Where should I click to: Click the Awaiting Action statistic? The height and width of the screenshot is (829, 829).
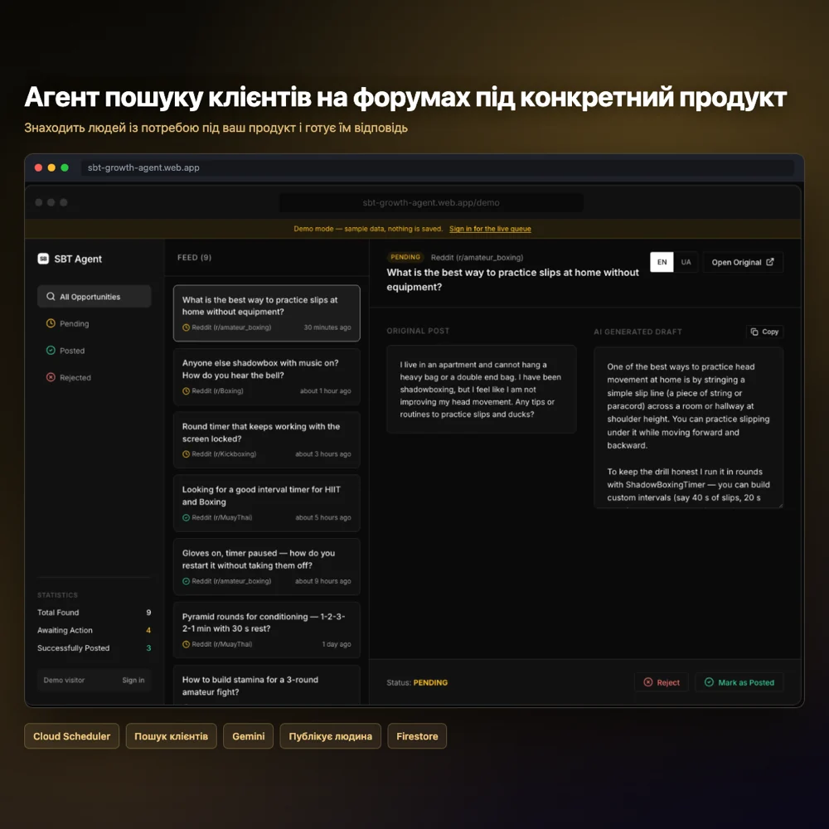click(x=95, y=630)
